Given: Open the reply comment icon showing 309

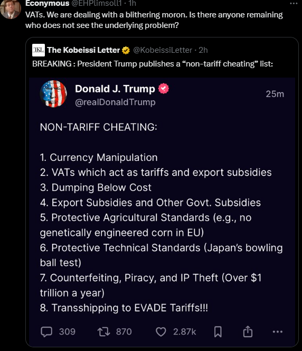Looking at the screenshot, I should tap(46, 332).
